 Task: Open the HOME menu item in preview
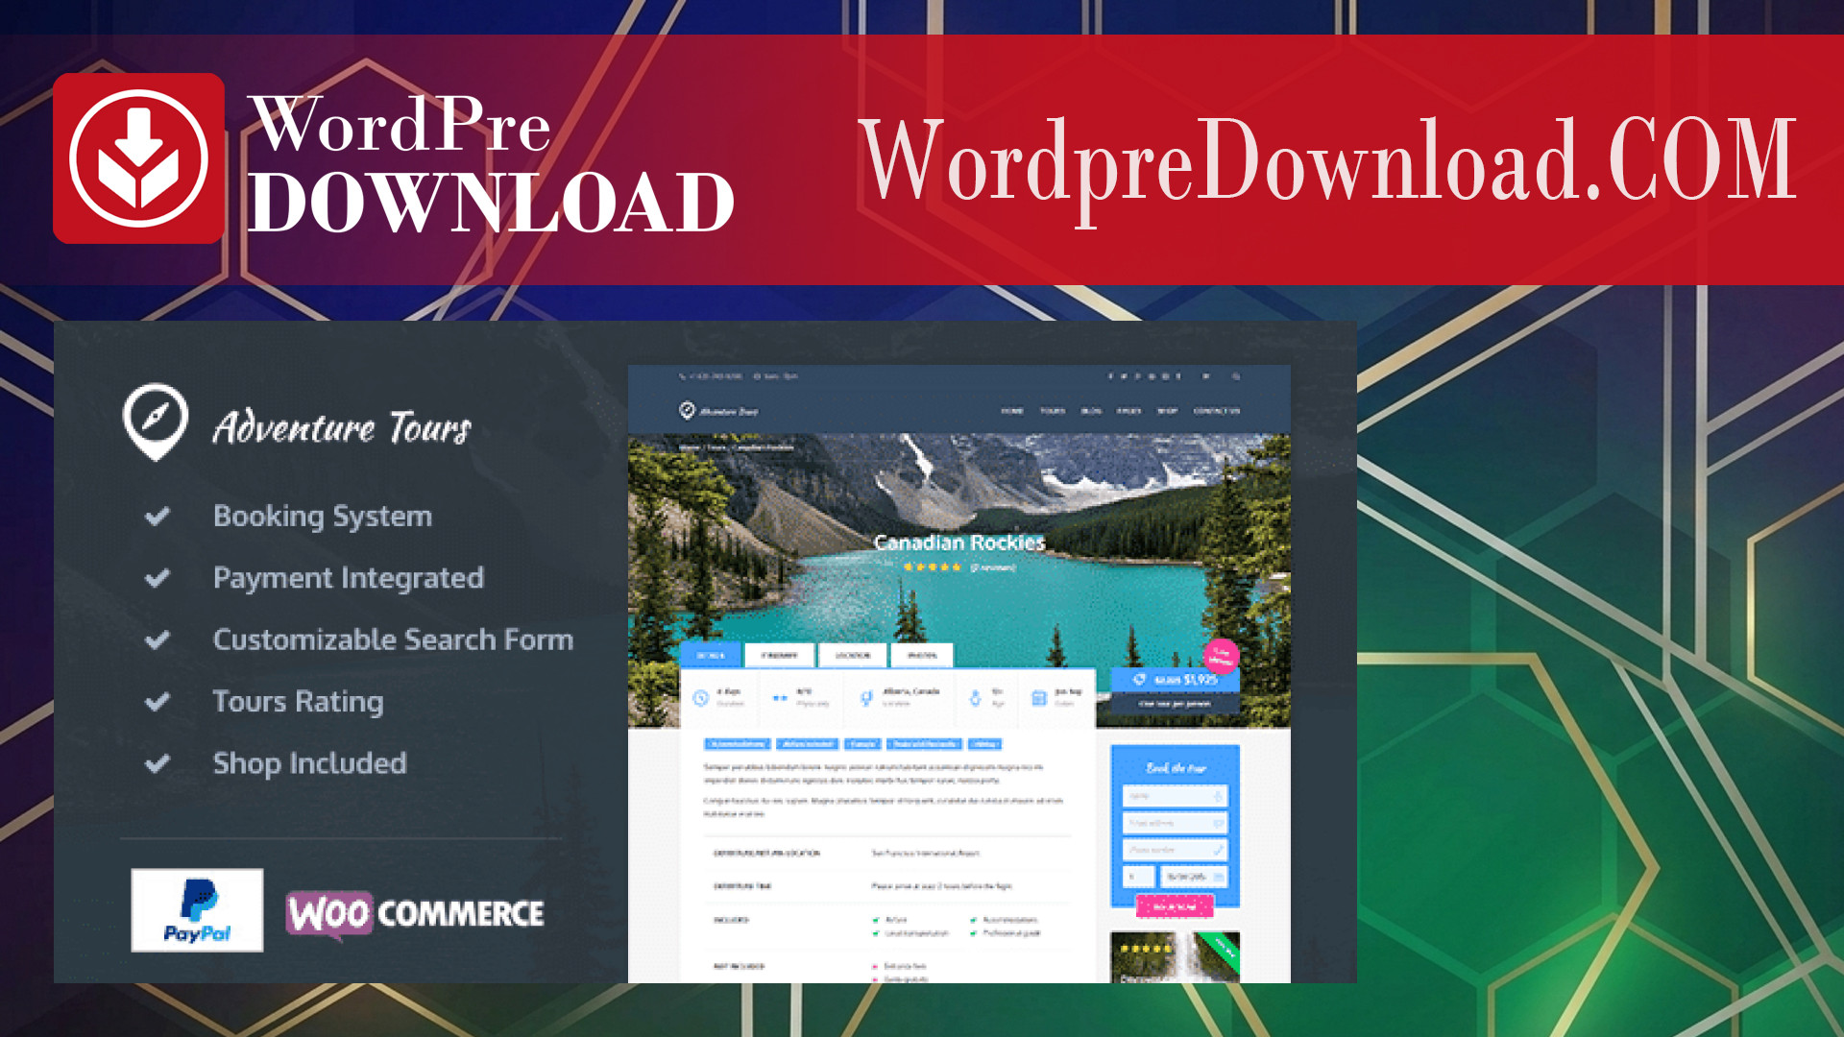pos(1012,411)
